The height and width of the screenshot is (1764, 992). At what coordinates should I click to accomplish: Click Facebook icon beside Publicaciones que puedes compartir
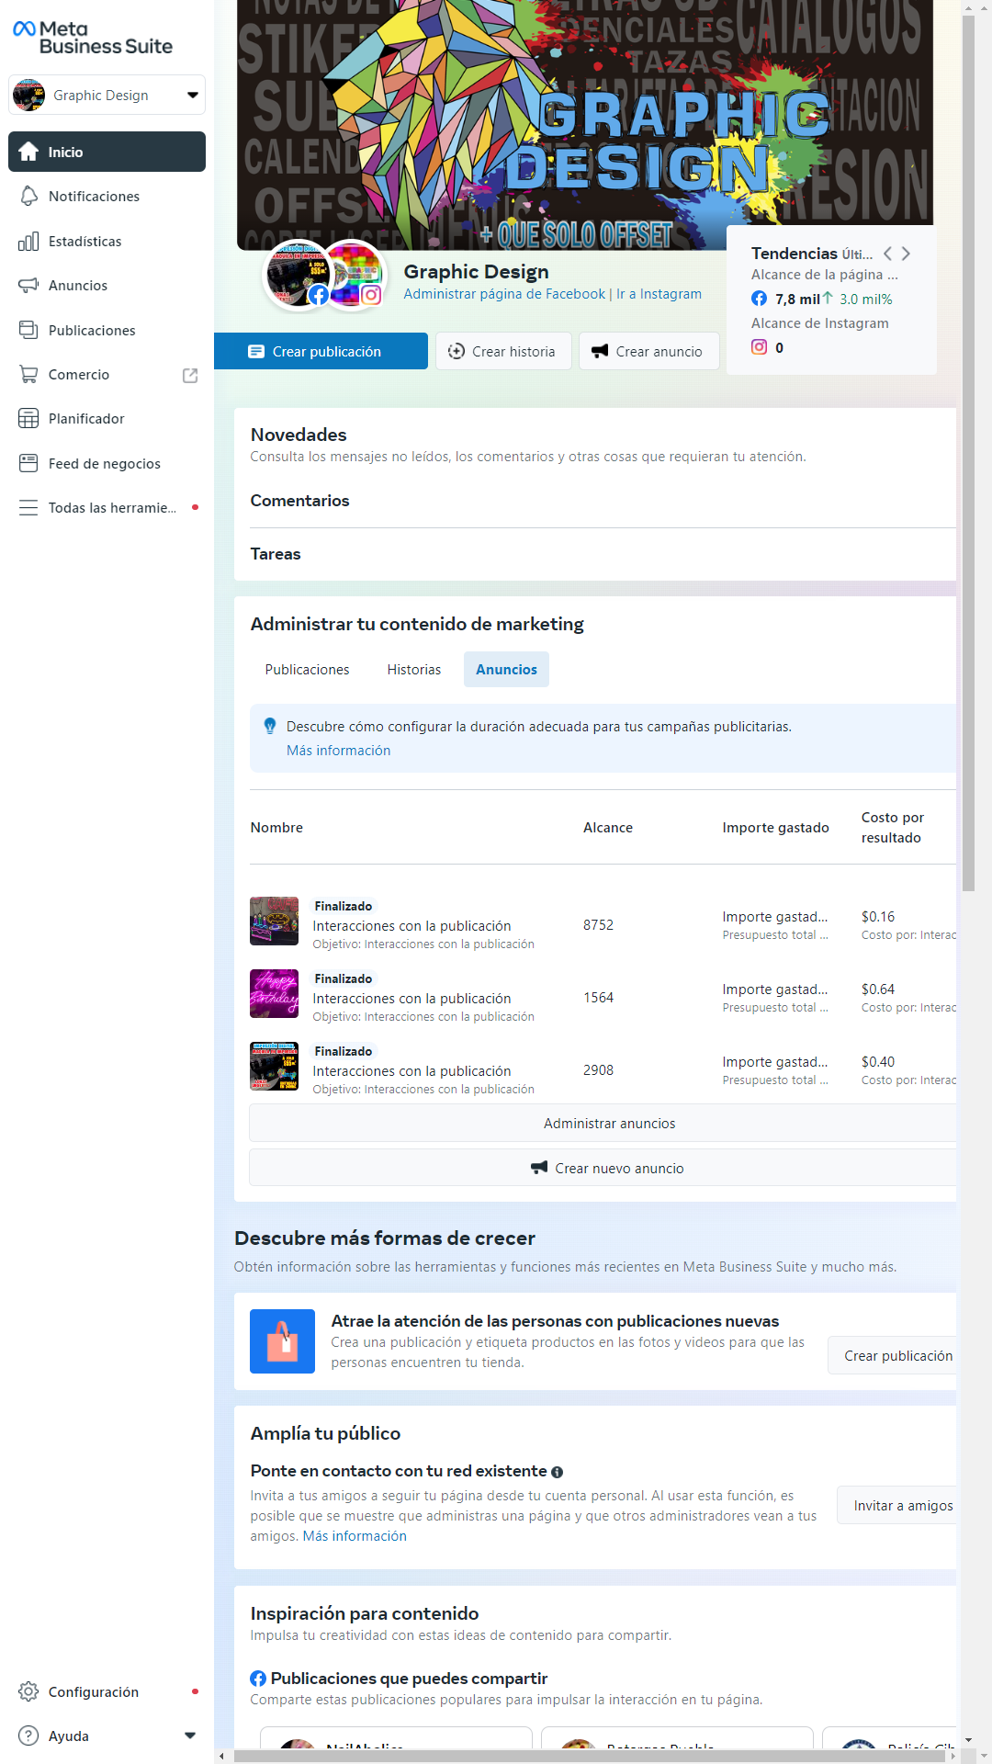(x=258, y=1679)
